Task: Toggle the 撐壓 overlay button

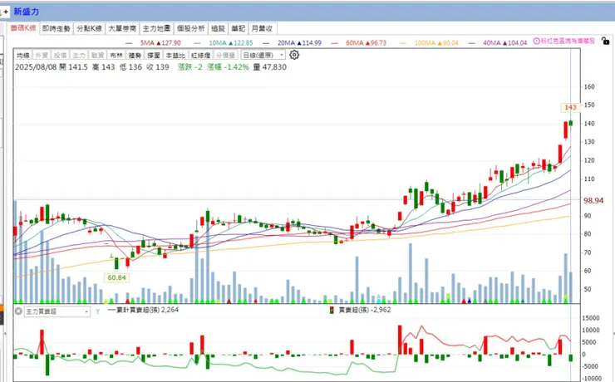Action: point(154,56)
